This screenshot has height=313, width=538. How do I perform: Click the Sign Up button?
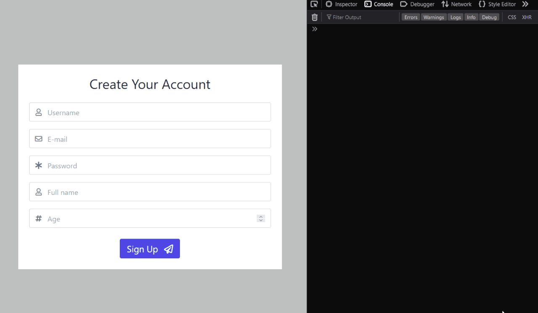coord(150,249)
